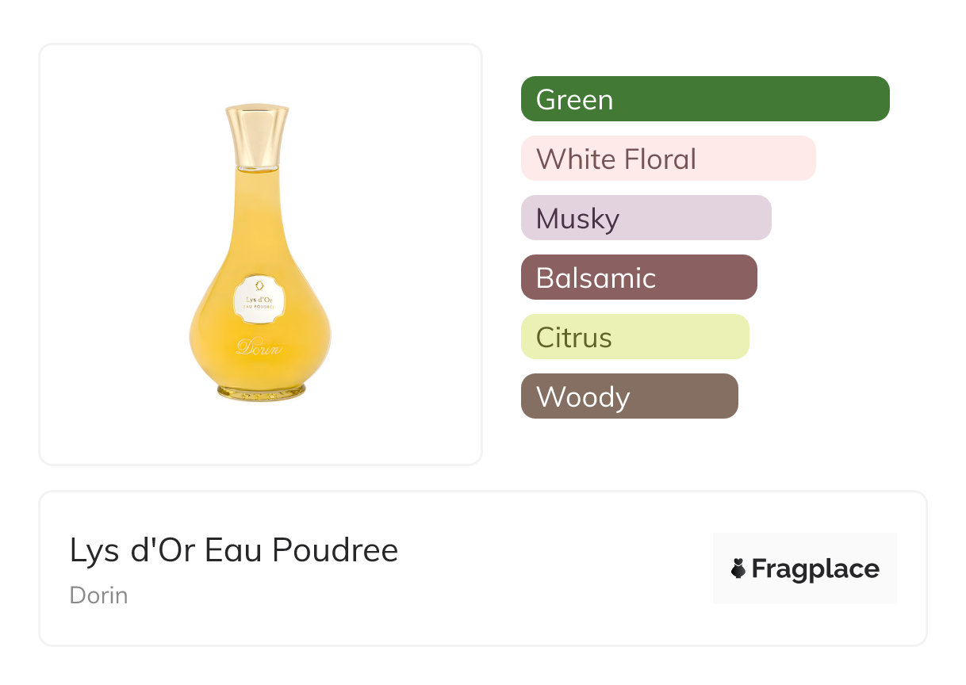Screen dimensions: 966x685
Task: Select the Green accord bar
Action: point(704,99)
